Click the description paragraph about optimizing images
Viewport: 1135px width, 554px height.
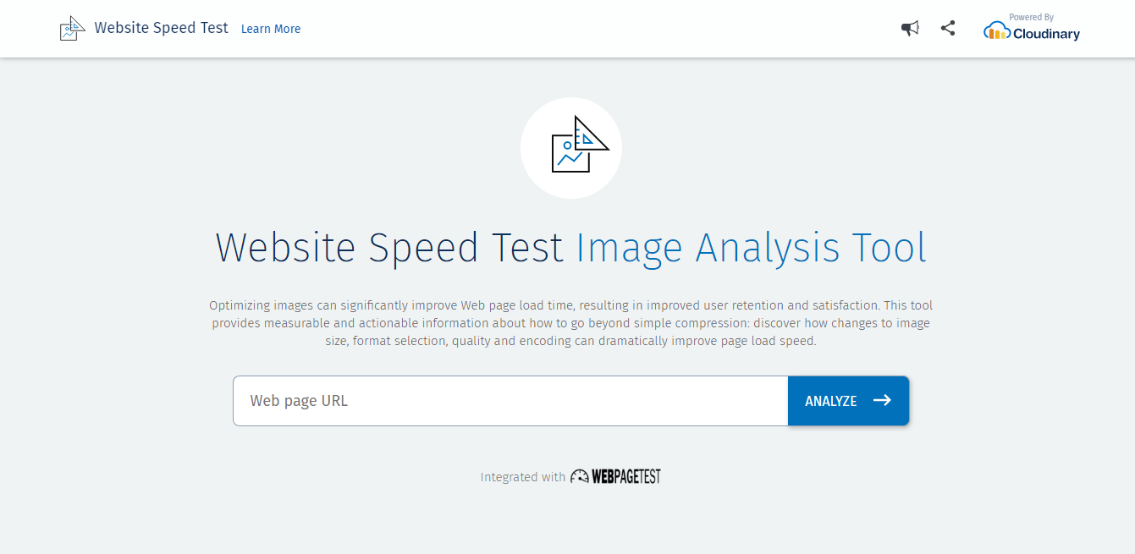[x=570, y=323]
